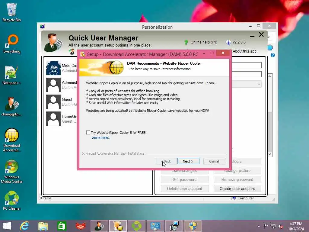The image size is (309, 232).
Task: Open the red box app on taskbar
Action: (x=80, y=226)
